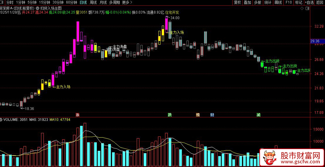Click the diamond icon above the price axis

point(302,8)
